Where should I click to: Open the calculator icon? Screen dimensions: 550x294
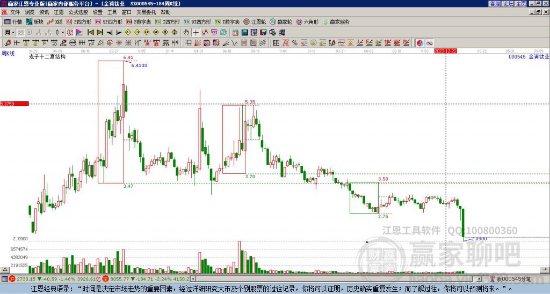click(244, 33)
